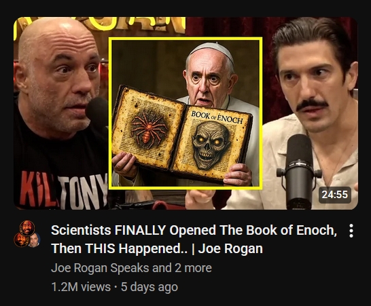Click the 'BOOK OF ENOCH' heading on the page
Screen dimensions: 371x306
(217, 117)
